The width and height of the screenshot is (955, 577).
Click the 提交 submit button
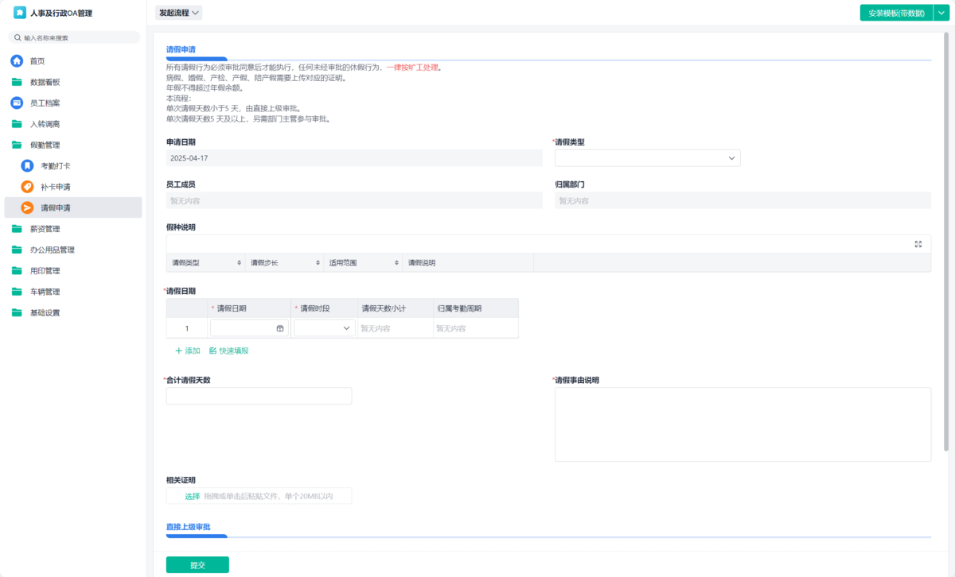click(x=197, y=565)
